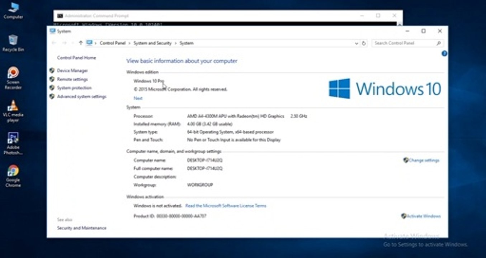Viewport: 486px width, 258px height.
Task: Click the computer icon in address bar
Action: pos(89,43)
